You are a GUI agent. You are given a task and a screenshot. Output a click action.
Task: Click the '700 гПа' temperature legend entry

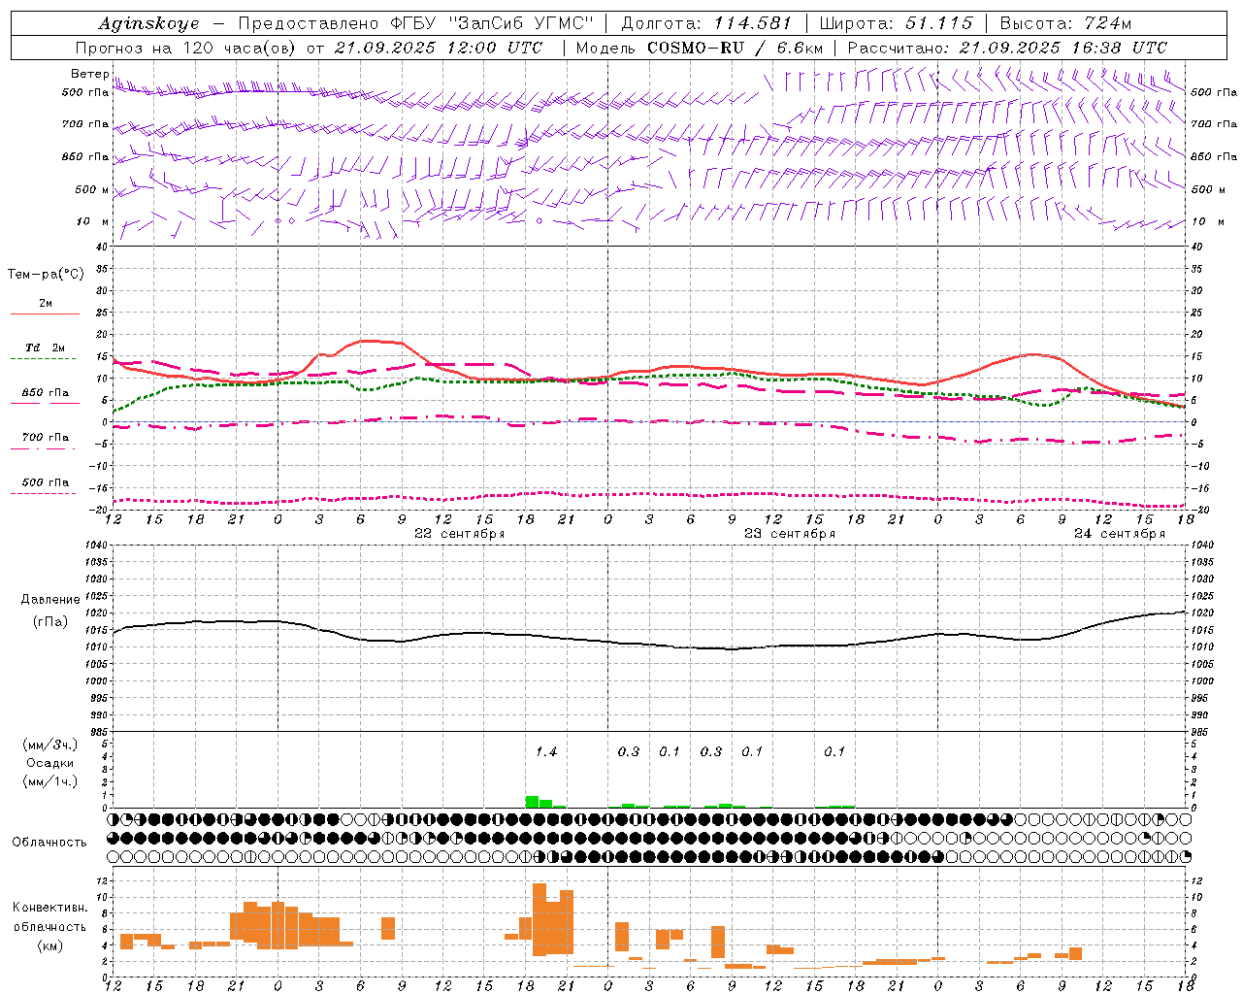point(45,438)
